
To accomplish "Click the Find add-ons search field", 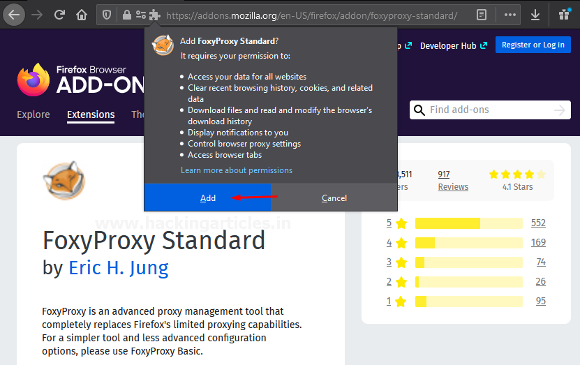I will [490, 110].
